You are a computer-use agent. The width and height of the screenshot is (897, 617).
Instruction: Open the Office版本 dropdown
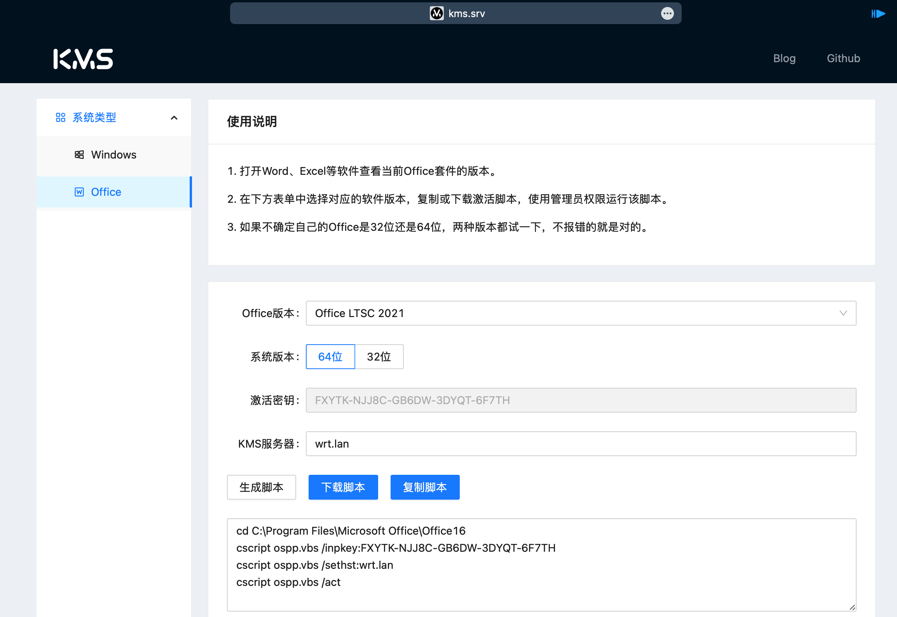pos(581,313)
